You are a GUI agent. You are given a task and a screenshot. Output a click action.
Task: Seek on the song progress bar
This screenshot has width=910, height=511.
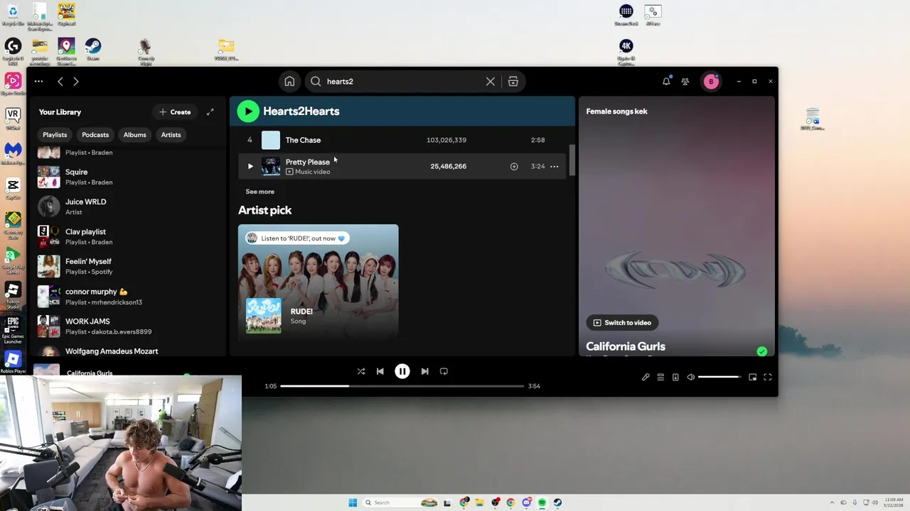pos(402,386)
